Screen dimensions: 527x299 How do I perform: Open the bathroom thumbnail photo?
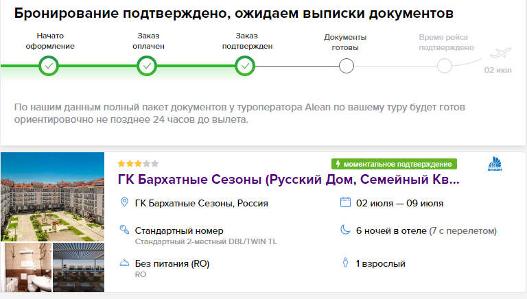[26, 267]
